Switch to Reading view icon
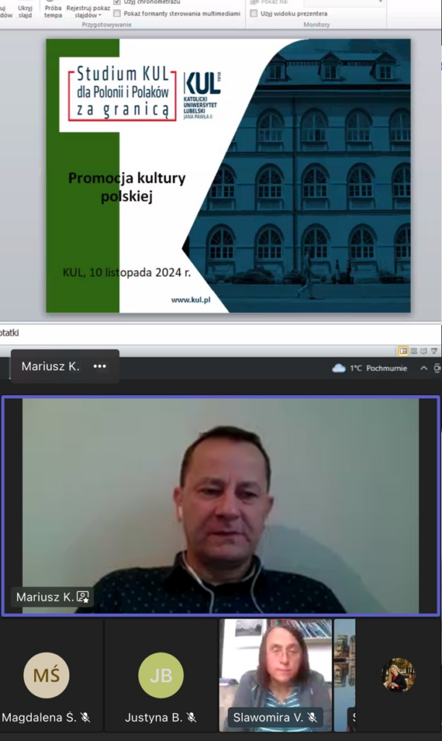Viewport: 442px width, 741px height. tap(424, 351)
